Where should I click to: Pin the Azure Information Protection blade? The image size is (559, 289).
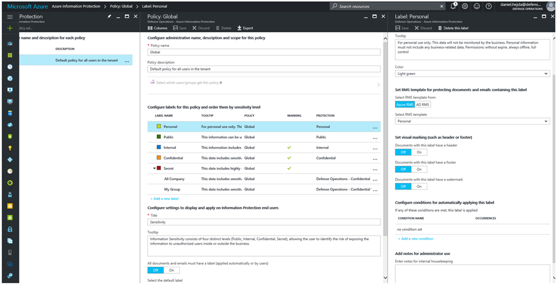[x=109, y=16]
